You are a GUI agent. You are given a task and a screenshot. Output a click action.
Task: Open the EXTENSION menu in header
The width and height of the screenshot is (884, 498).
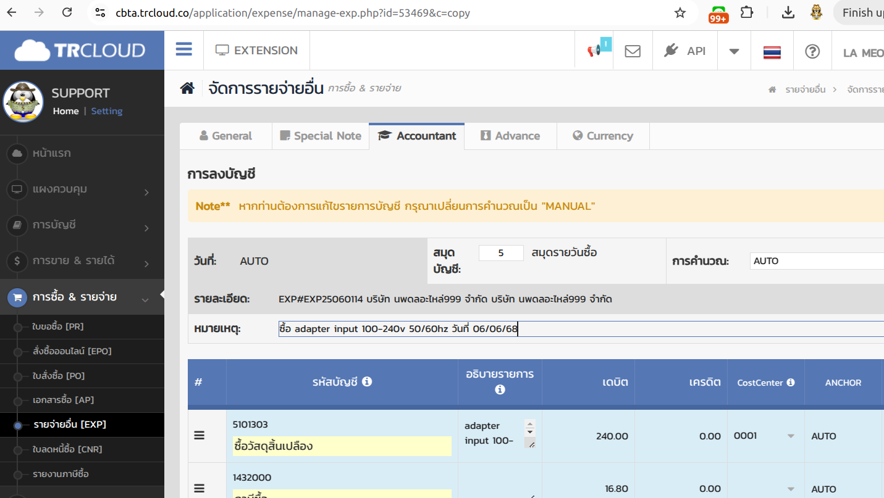[x=256, y=51]
